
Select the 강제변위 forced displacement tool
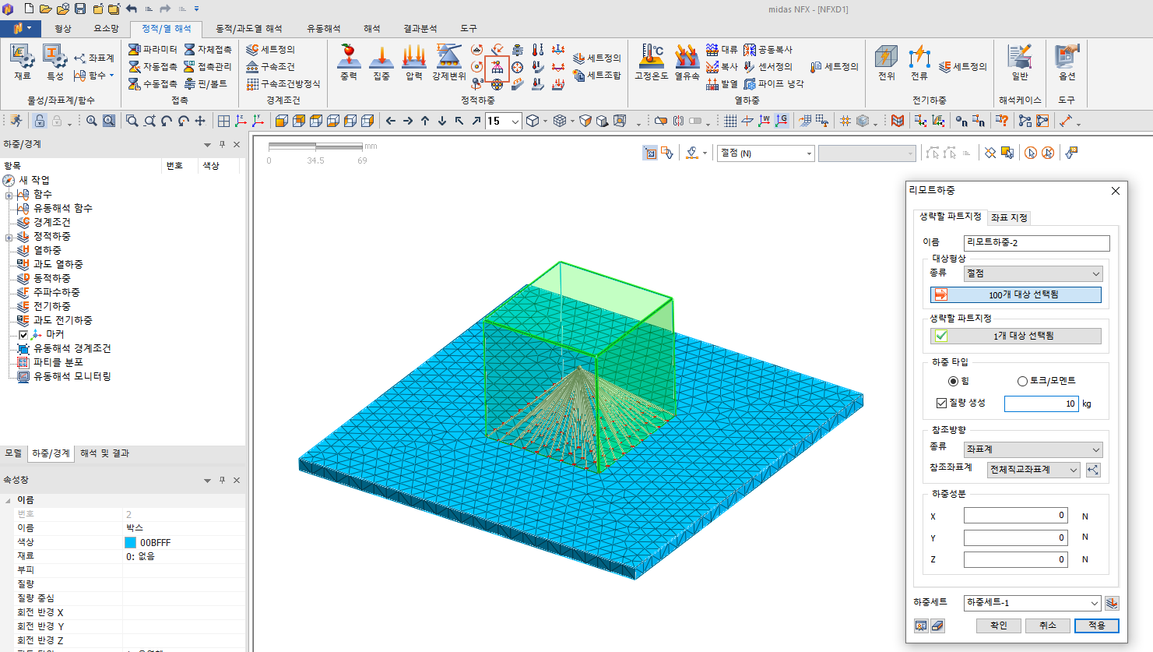click(x=449, y=62)
